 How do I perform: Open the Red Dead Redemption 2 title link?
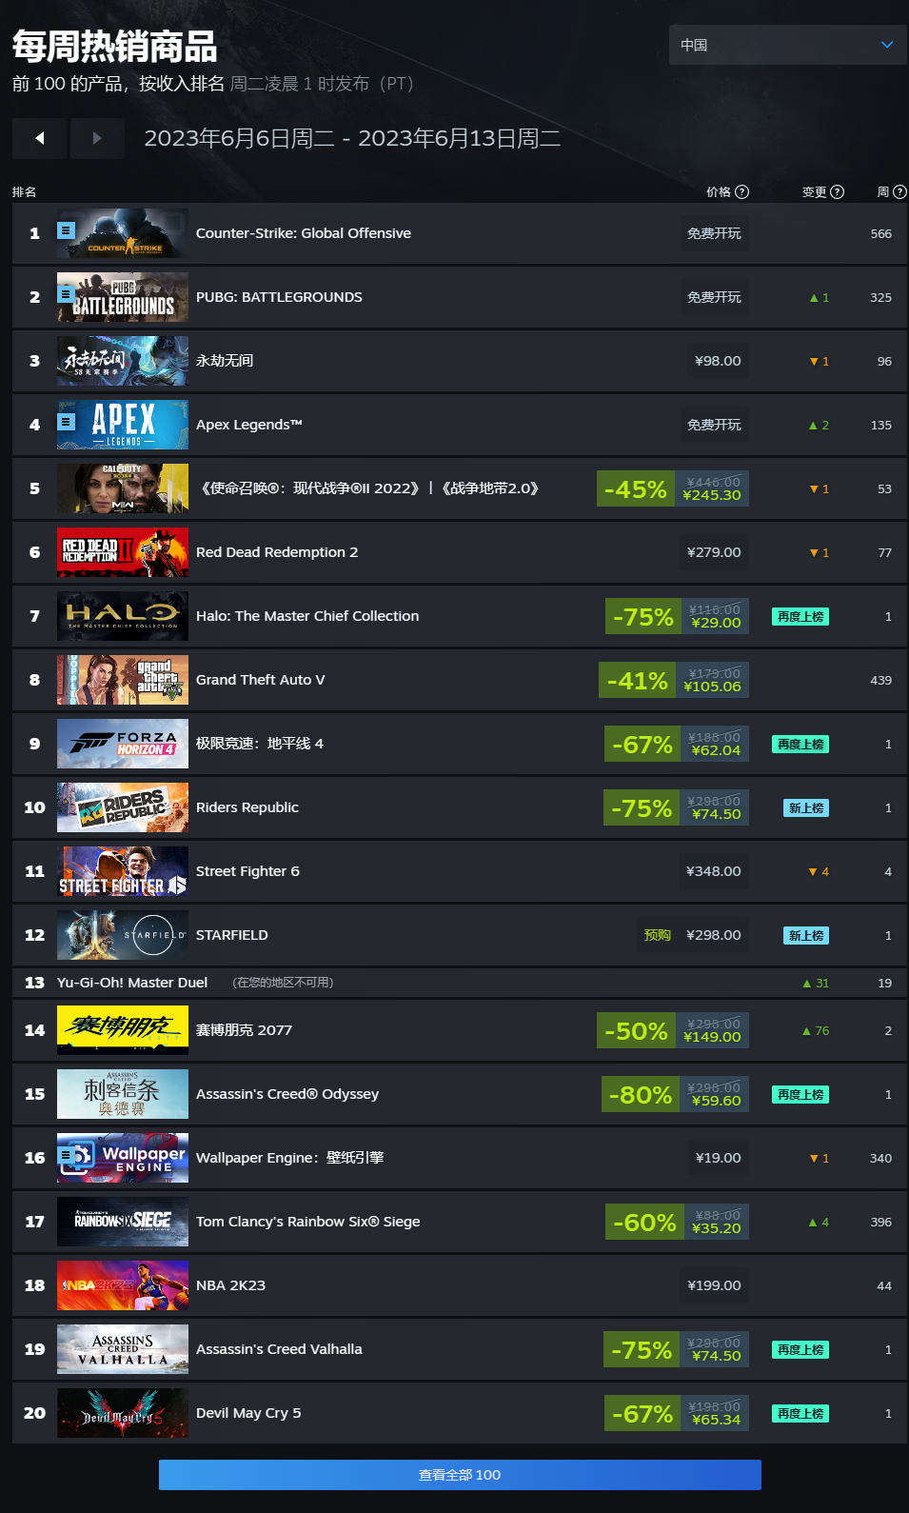pos(277,552)
